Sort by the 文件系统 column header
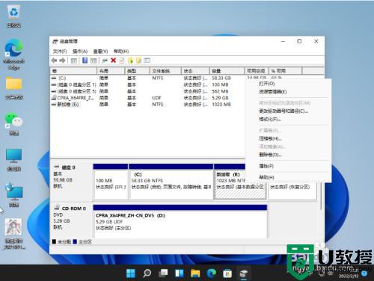Image resolution: width=374 pixels, height=281 pixels. [165, 71]
